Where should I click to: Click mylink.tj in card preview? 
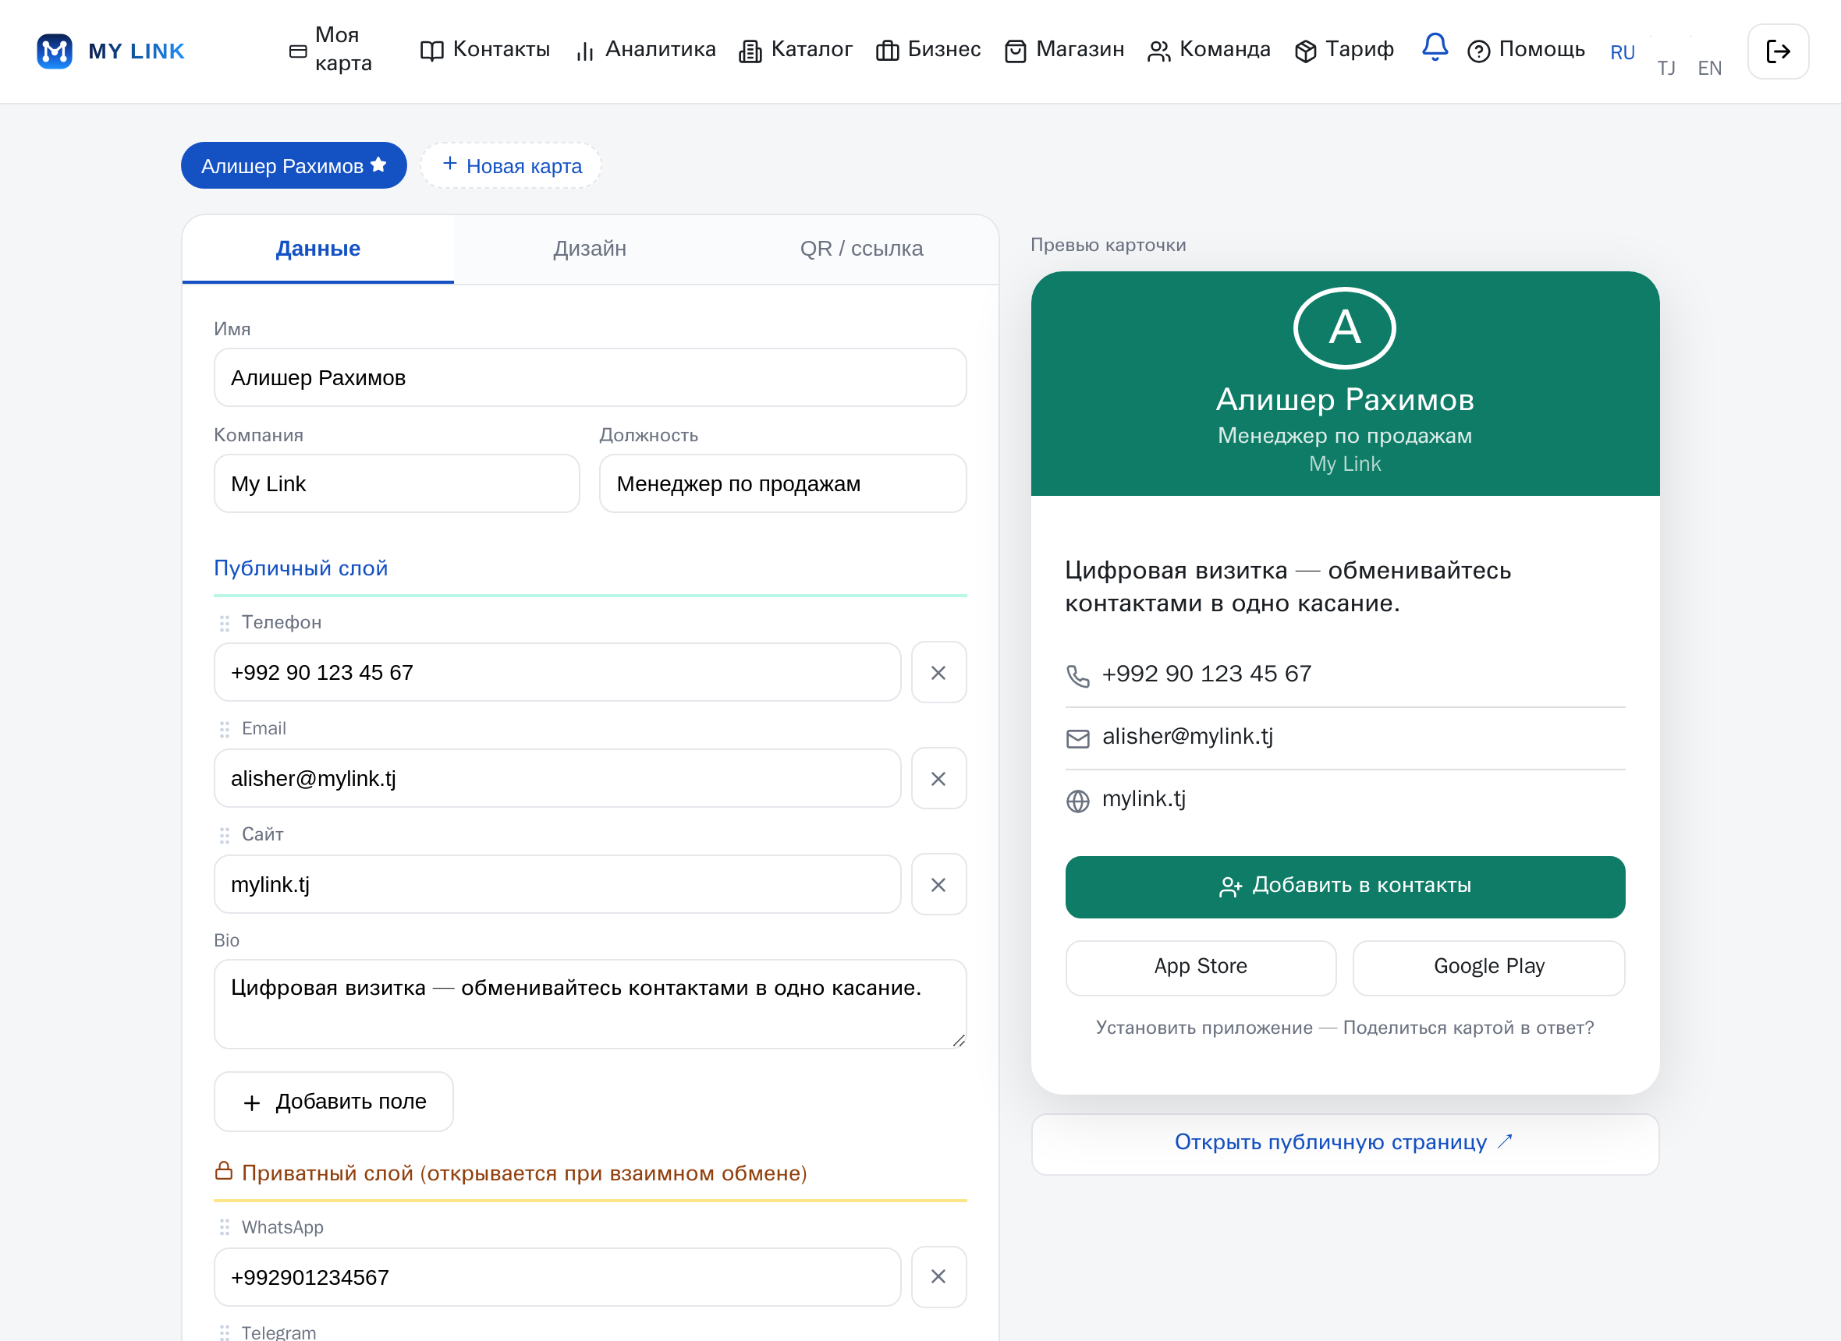coord(1144,799)
